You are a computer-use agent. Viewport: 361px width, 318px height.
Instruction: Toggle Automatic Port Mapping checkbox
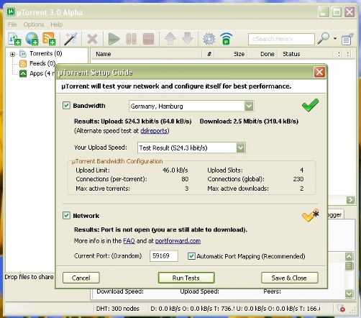(191, 256)
